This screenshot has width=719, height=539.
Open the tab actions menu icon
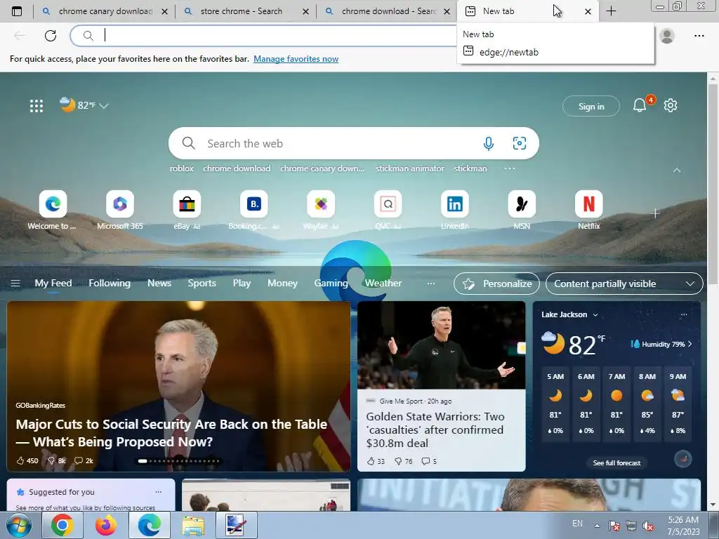pos(17,11)
